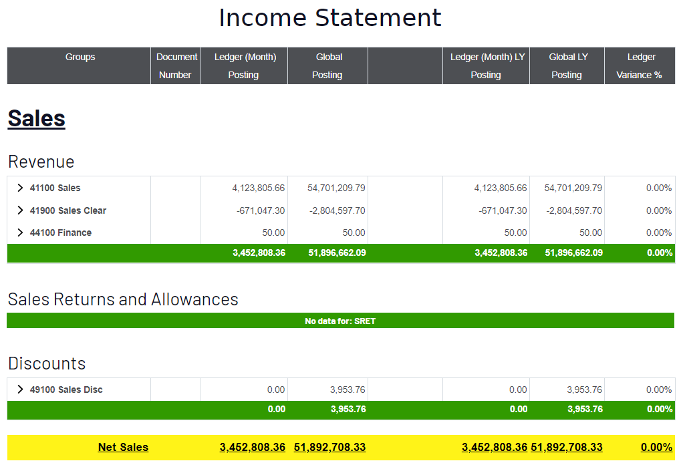
Task: Select the 49100 Sales Disc row label
Action: pos(66,390)
